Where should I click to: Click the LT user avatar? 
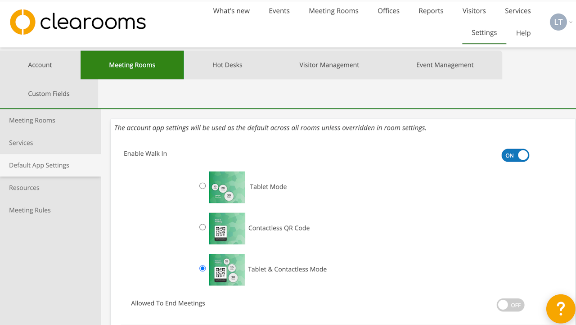click(558, 22)
